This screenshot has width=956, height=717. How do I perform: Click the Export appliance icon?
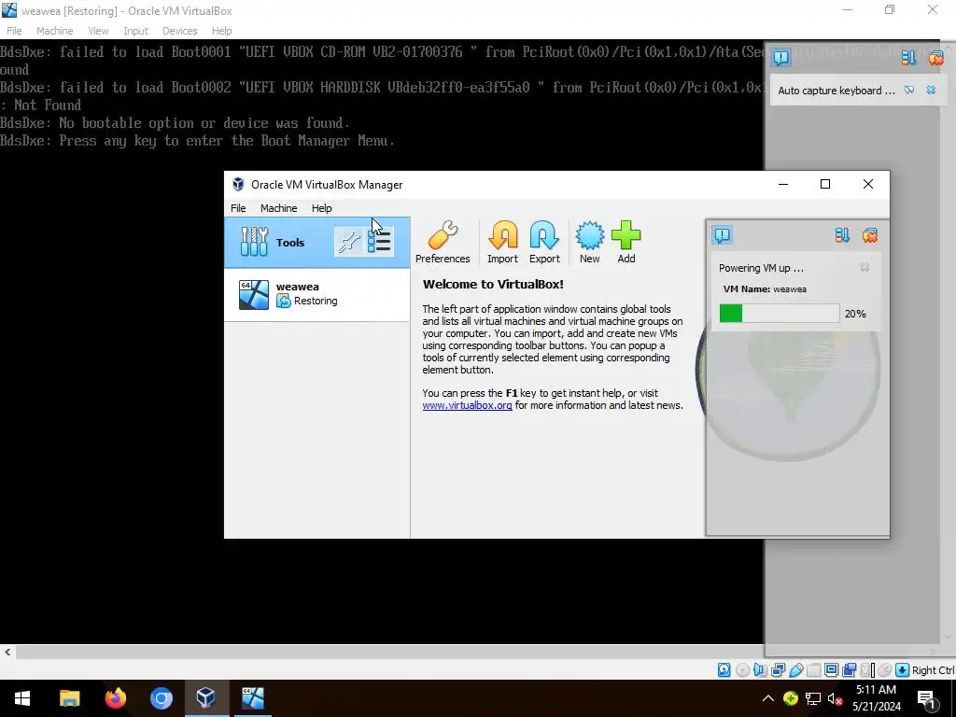coord(544,242)
